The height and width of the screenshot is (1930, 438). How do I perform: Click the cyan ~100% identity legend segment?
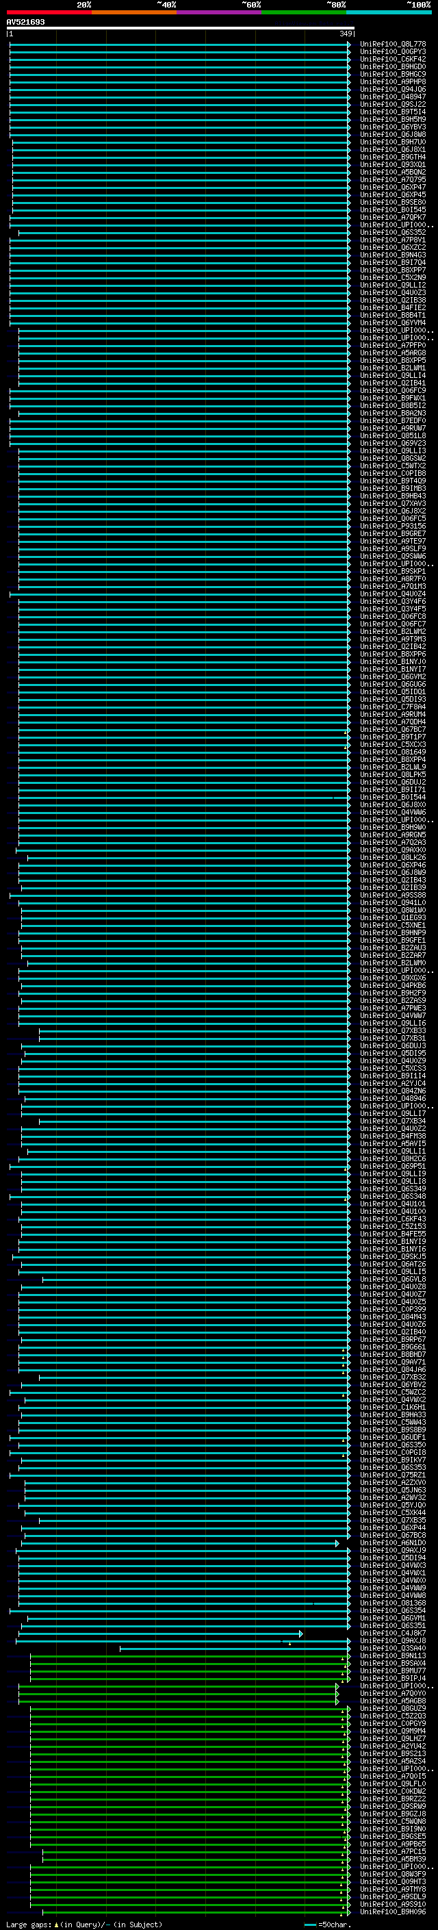coord(389,12)
